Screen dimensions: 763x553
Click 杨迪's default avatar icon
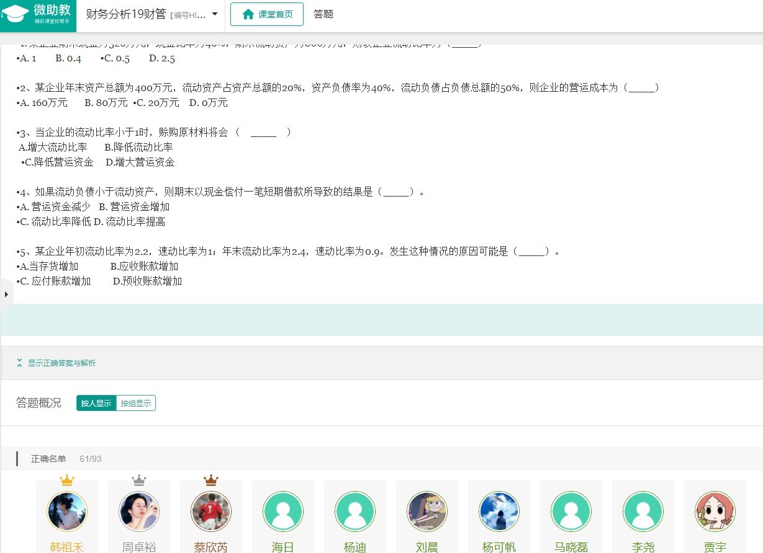coord(355,511)
